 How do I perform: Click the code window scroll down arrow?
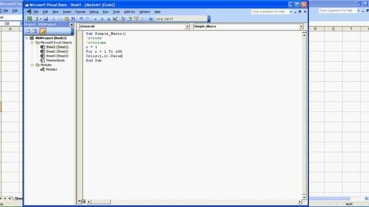[304, 197]
